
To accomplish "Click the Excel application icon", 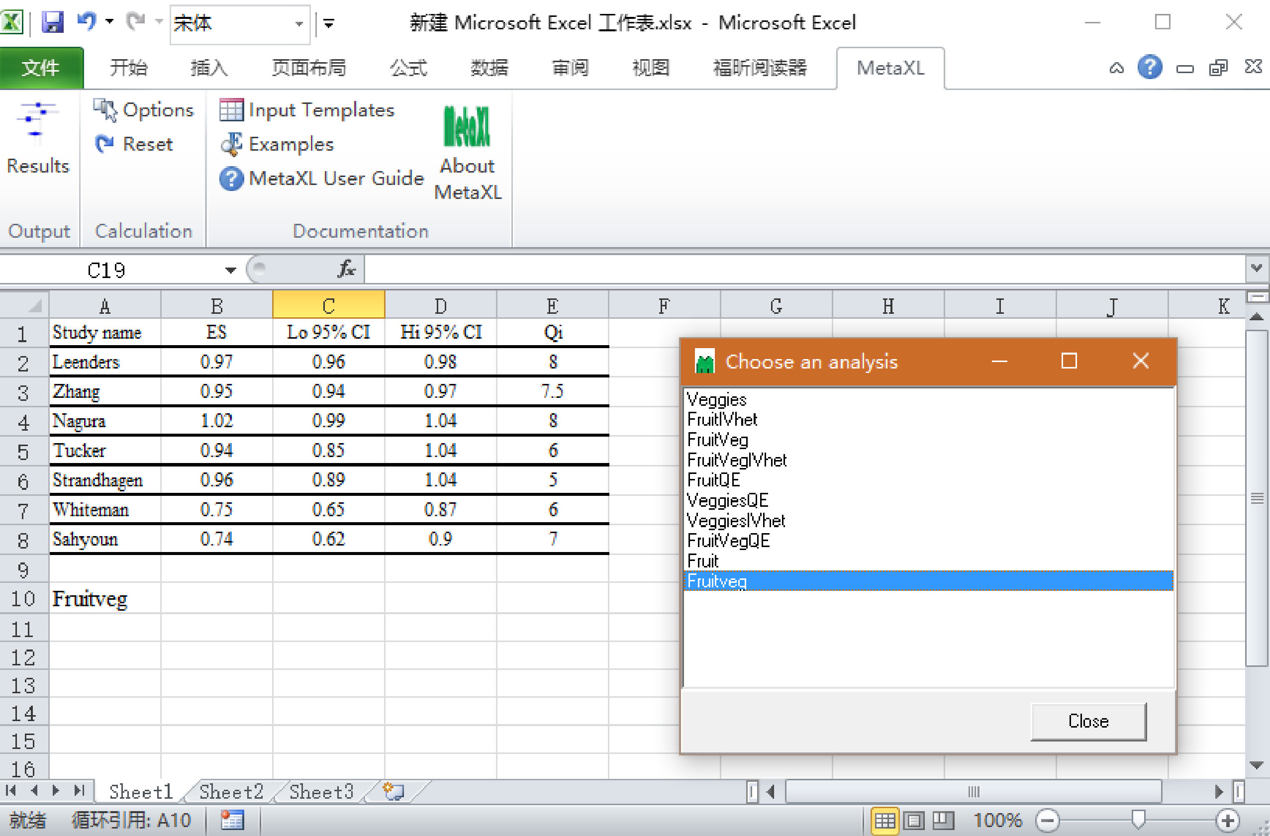I will (x=12, y=22).
